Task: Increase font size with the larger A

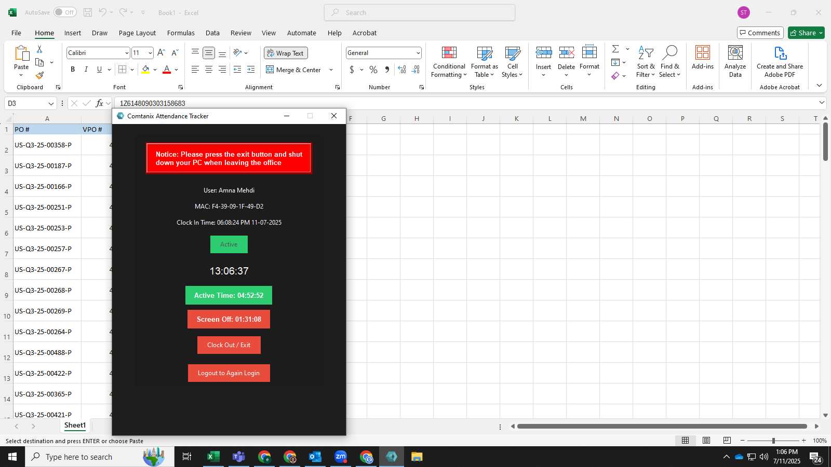Action: tap(161, 53)
